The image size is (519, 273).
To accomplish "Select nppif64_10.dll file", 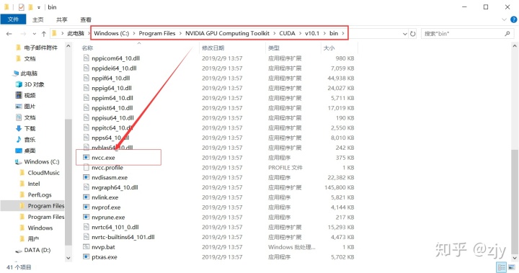I will click(110, 78).
